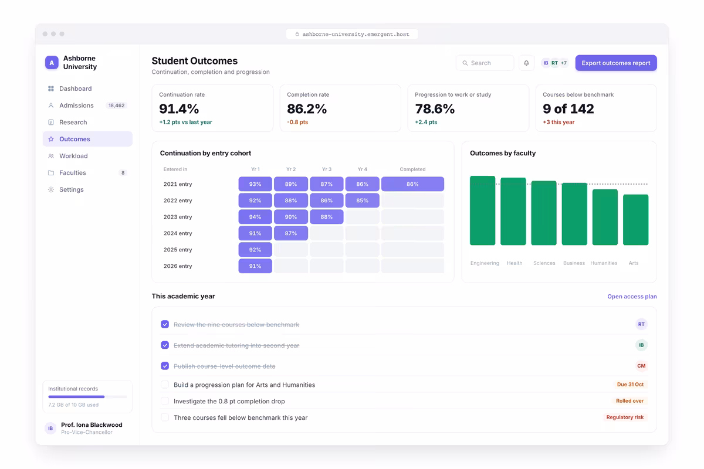Click 2025 entry Yr 1 cell 92%

pyautogui.click(x=255, y=250)
